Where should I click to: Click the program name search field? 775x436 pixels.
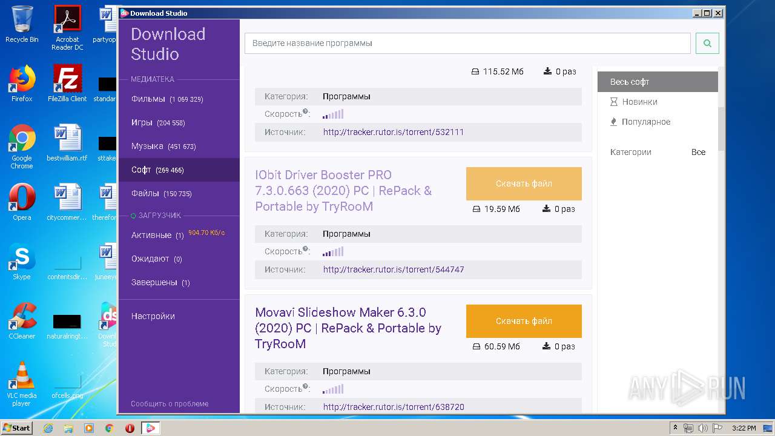(467, 43)
